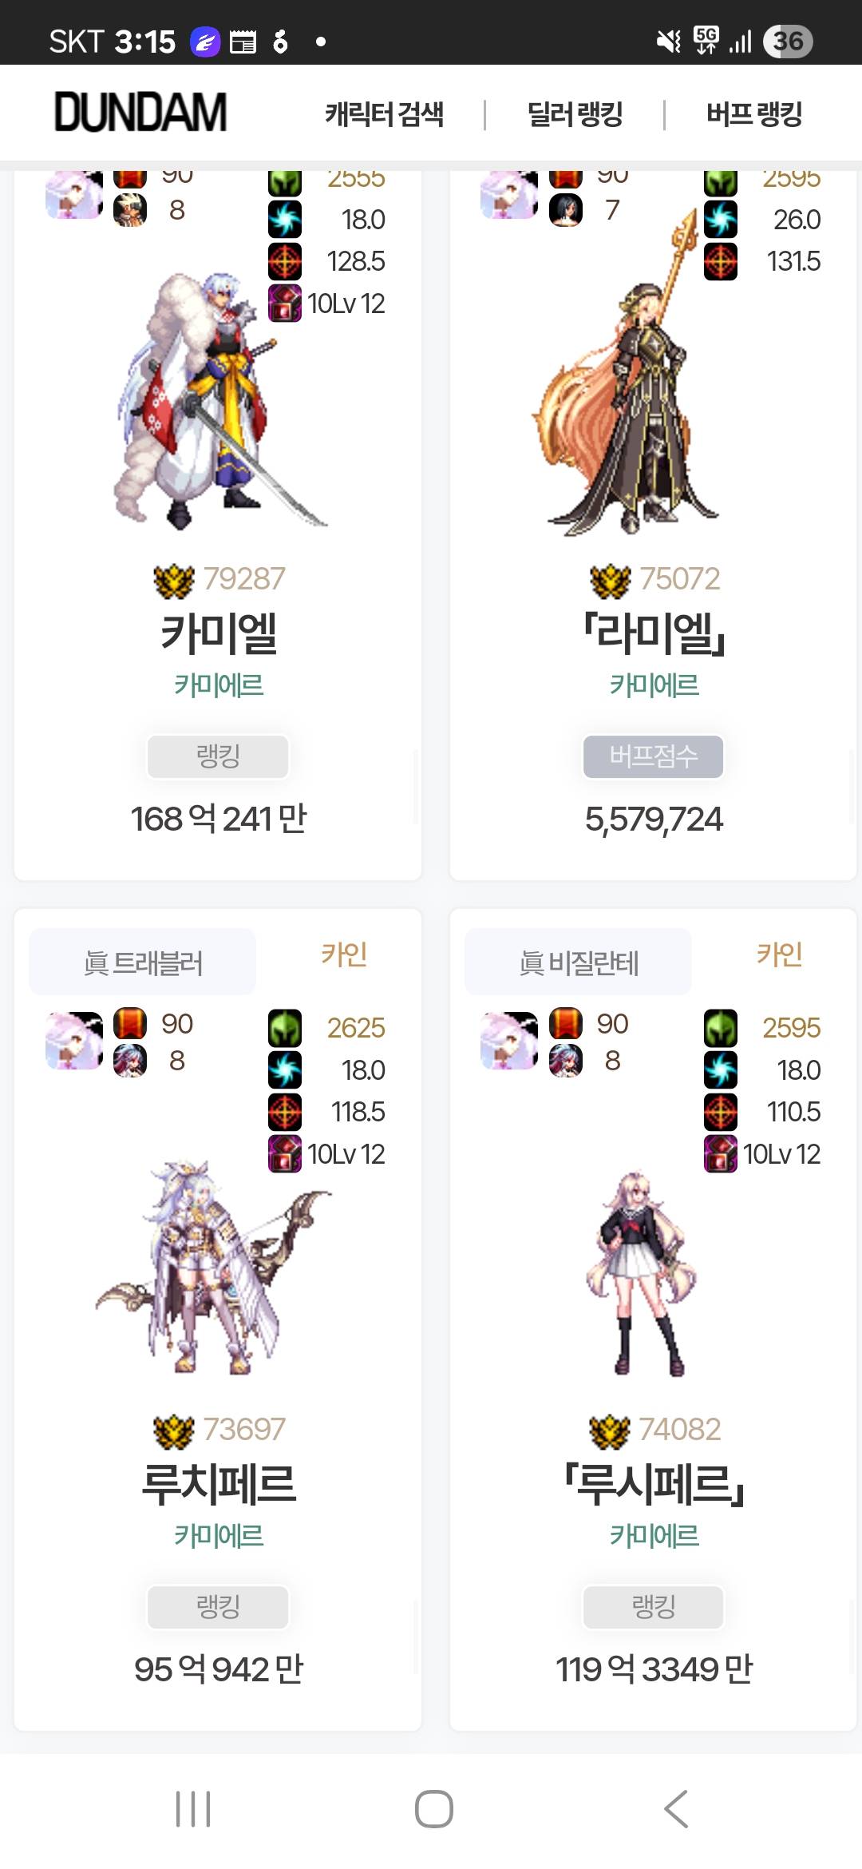This screenshot has width=862, height=1869.
Task: Click the pink gem icon beside 10Lv 12 in 카미엘 card
Action: [x=285, y=304]
